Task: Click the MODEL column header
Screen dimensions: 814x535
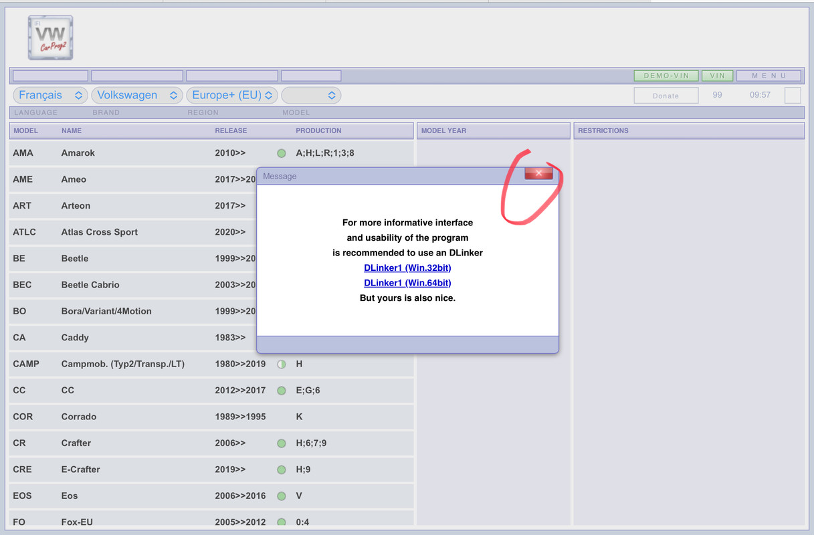Action: click(x=26, y=131)
